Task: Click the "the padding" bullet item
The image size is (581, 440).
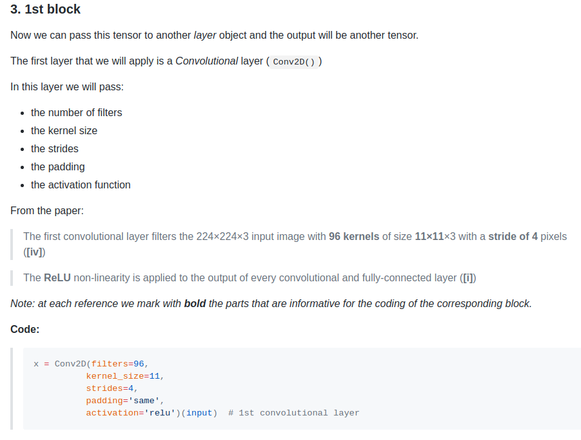Action: [x=58, y=166]
